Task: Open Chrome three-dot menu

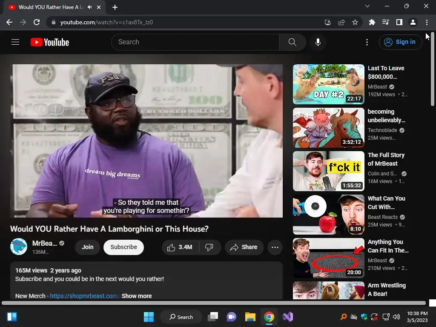Action: click(427, 22)
